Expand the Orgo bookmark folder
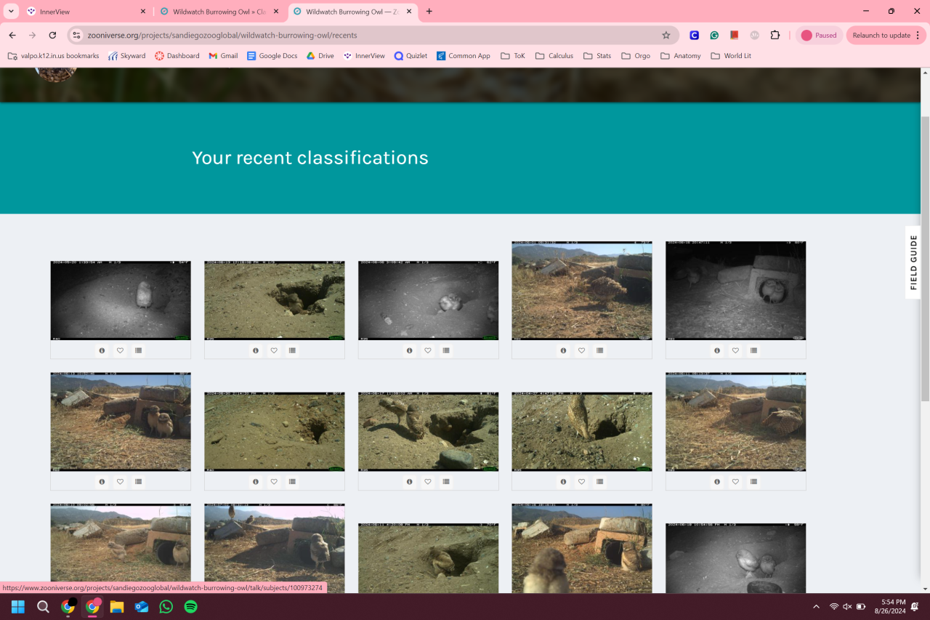The height and width of the screenshot is (620, 930). point(636,56)
